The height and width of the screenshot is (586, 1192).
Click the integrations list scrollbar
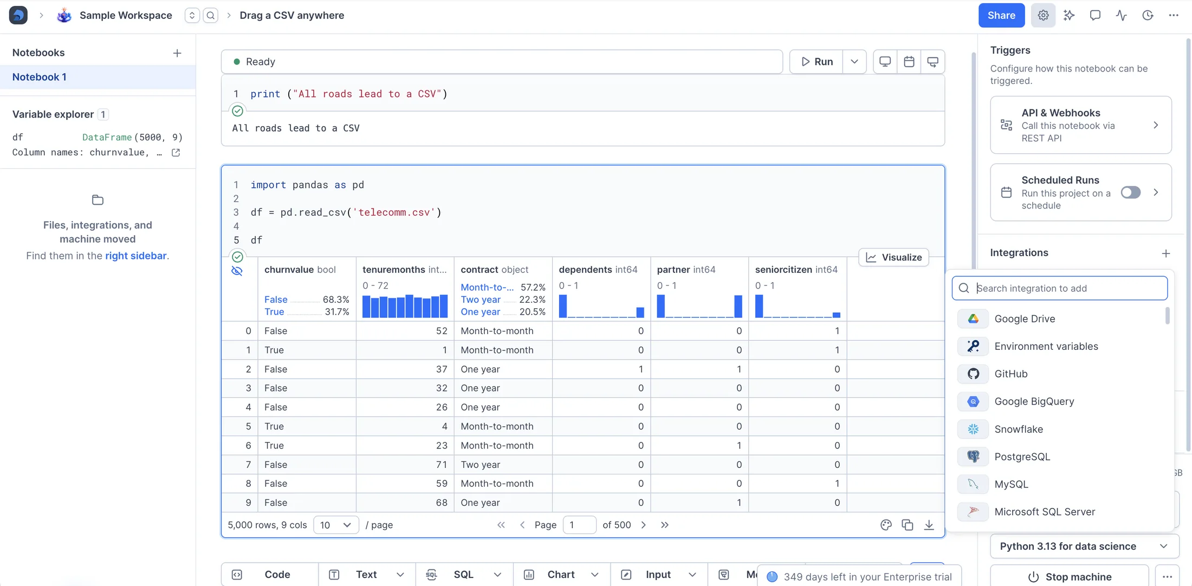1167,315
